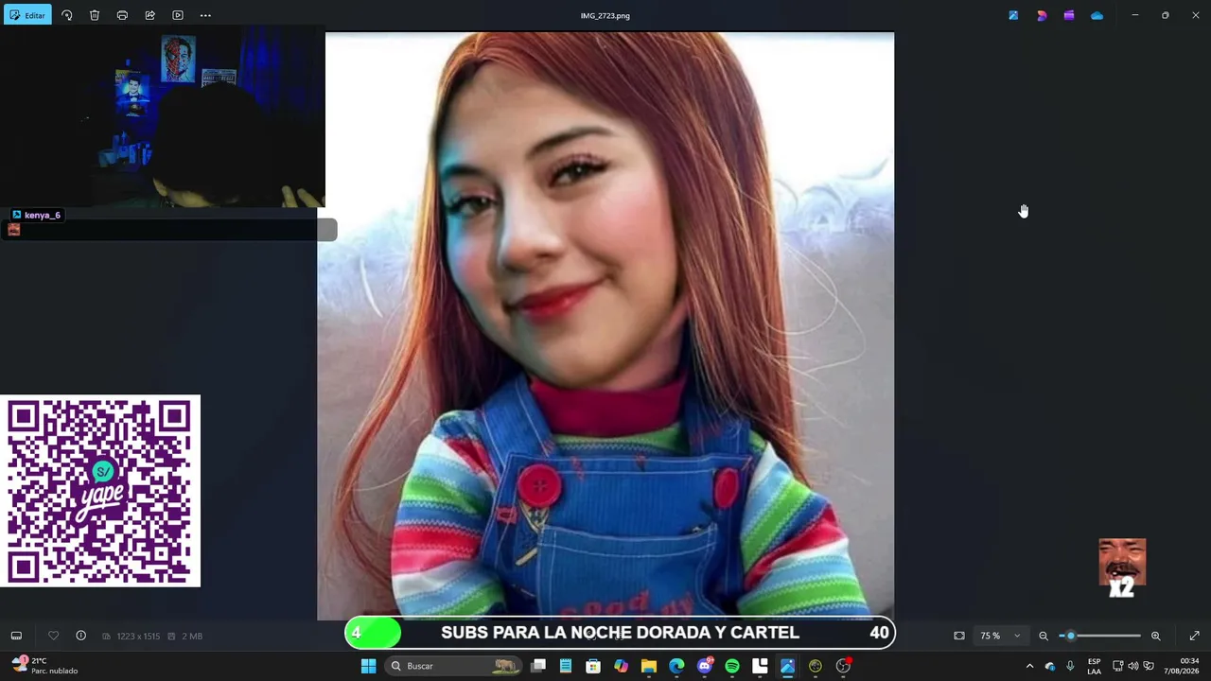Enter full screen with the expand arrows icon
The image size is (1211, 681).
[x=1194, y=636]
